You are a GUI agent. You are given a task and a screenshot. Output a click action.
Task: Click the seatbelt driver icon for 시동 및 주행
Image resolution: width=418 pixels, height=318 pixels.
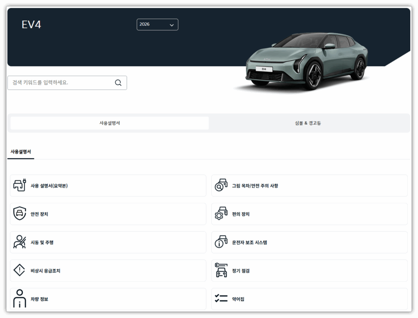tap(20, 242)
